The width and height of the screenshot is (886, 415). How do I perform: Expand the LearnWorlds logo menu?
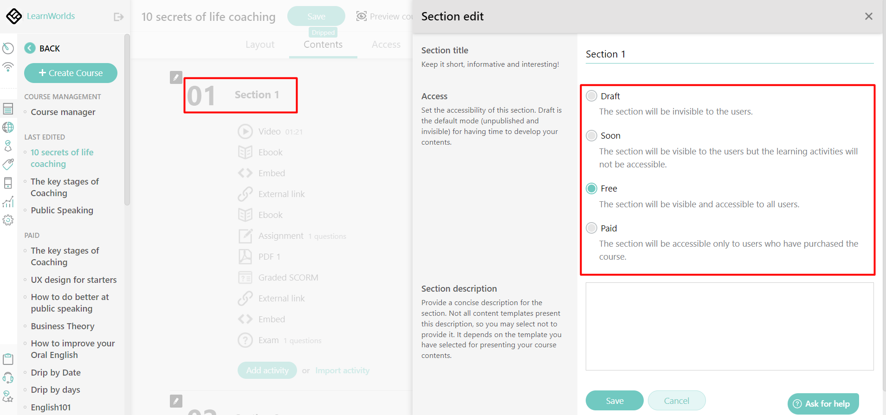14,16
